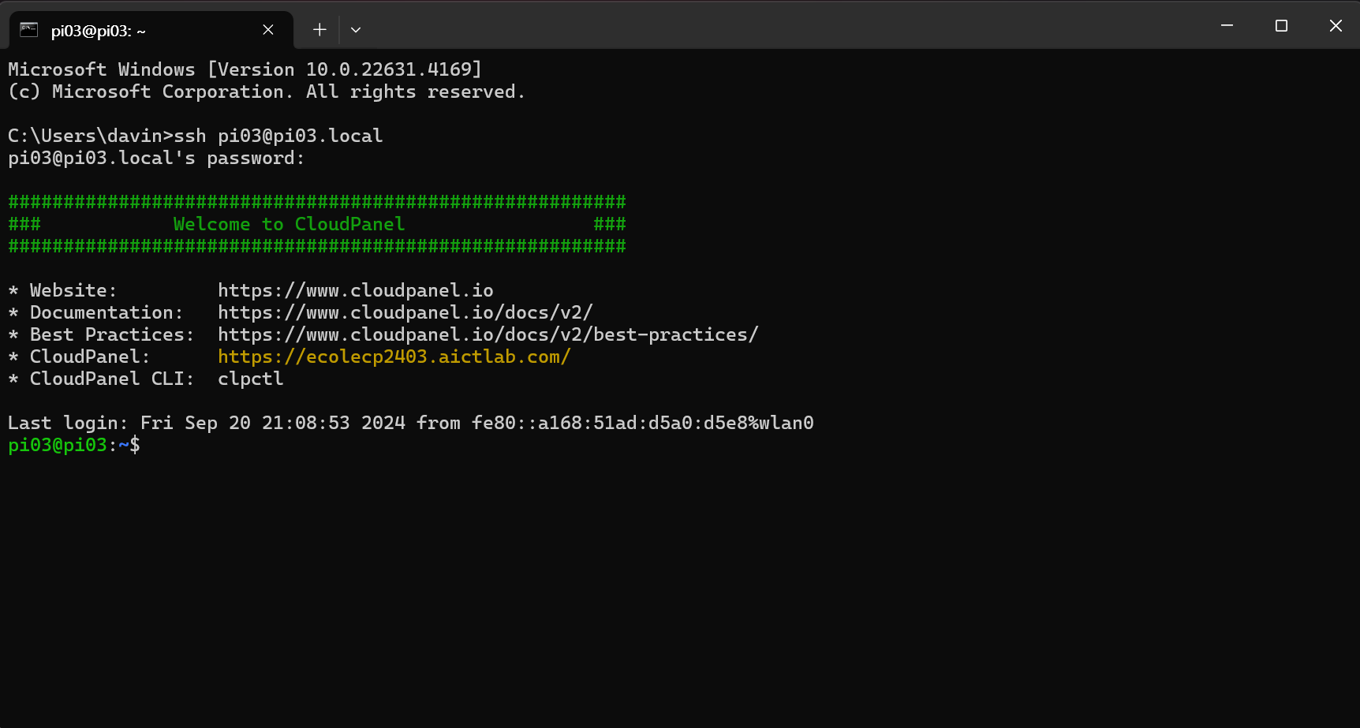Click the '* CloudPanel CLI:' label
This screenshot has height=728, width=1360.
click(101, 379)
